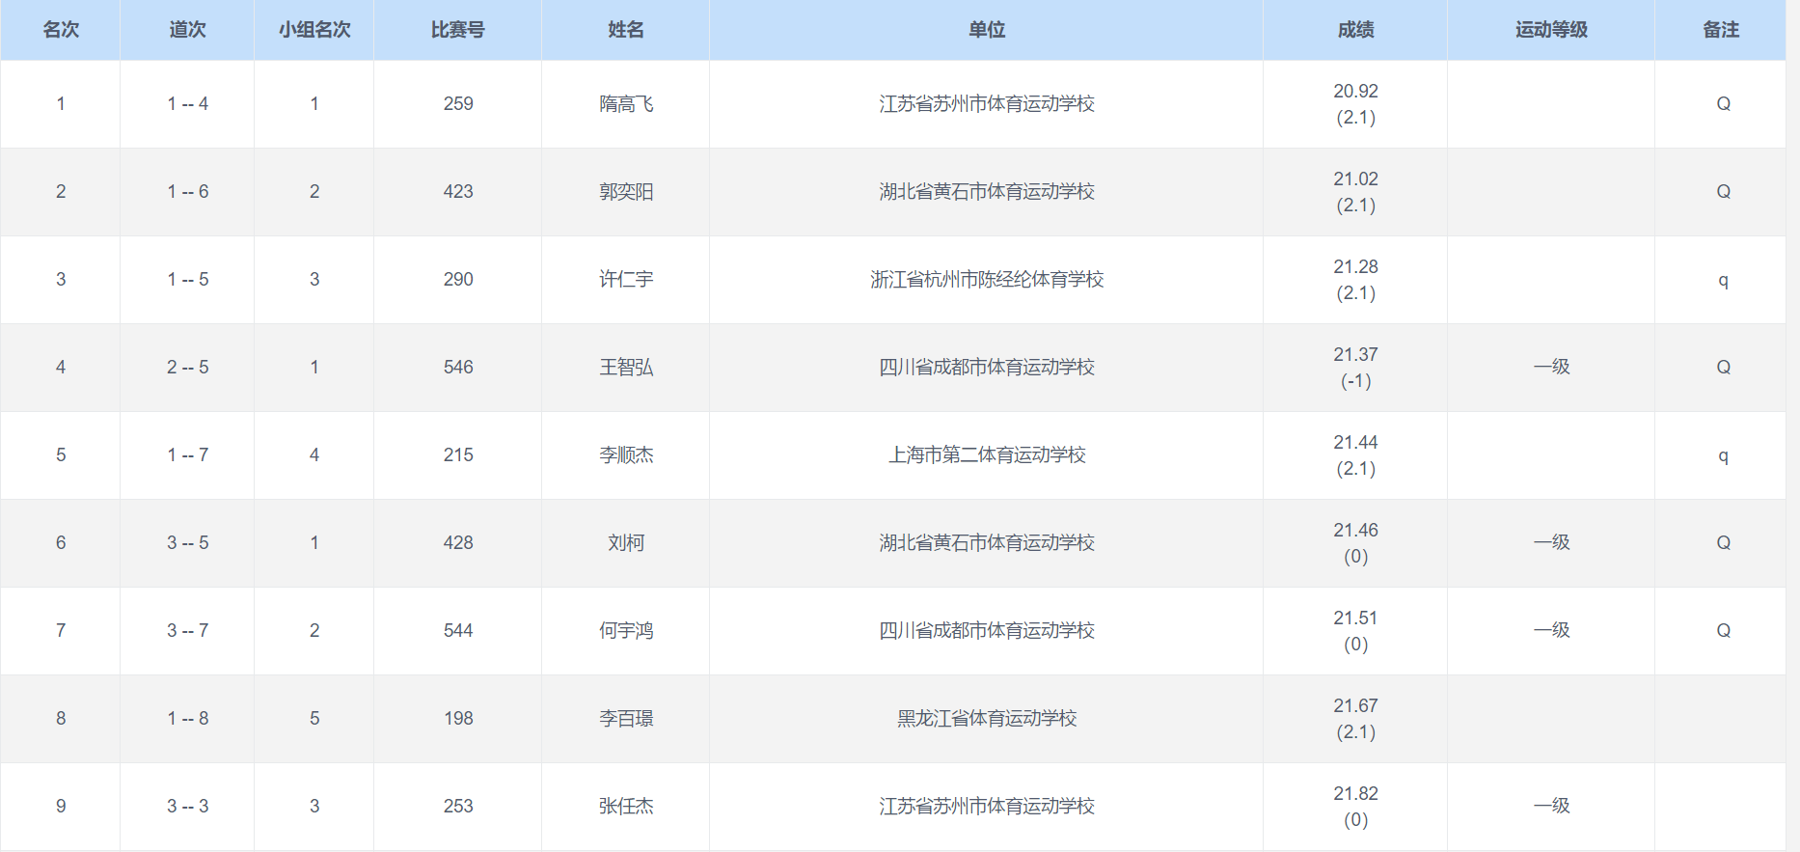Screen dimensions: 1800x852
Task: Click lane entry 3 -- 5
Action: (187, 543)
